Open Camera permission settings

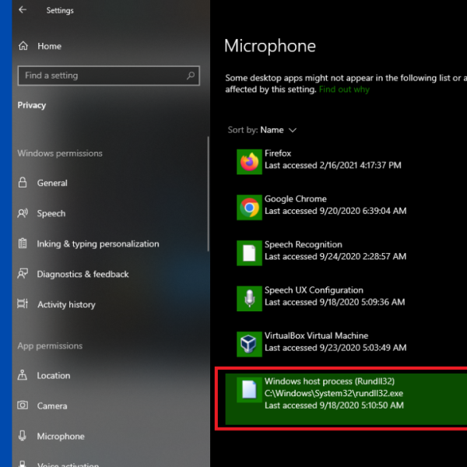pos(52,406)
